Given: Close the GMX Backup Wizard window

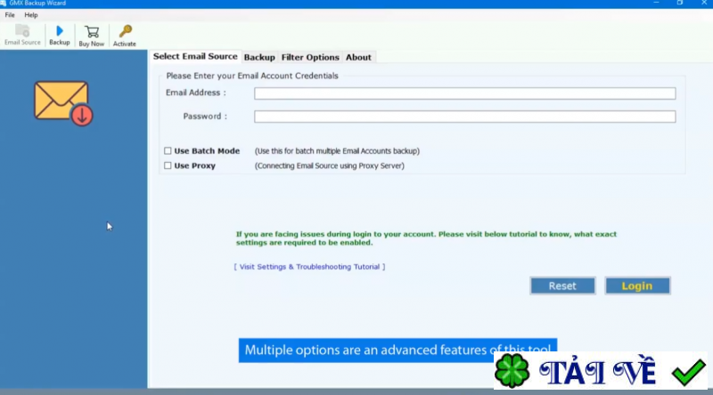Looking at the screenshot, I should coord(704,4).
